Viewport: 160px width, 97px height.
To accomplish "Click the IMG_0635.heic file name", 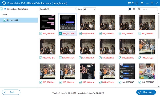I will 108,82.
